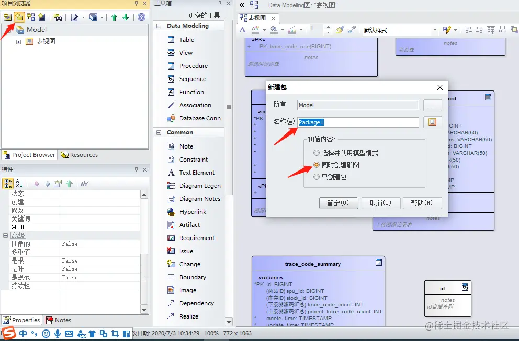519x341 pixels.
Task: Select the Sequence tool in toolbox
Action: [x=193, y=79]
